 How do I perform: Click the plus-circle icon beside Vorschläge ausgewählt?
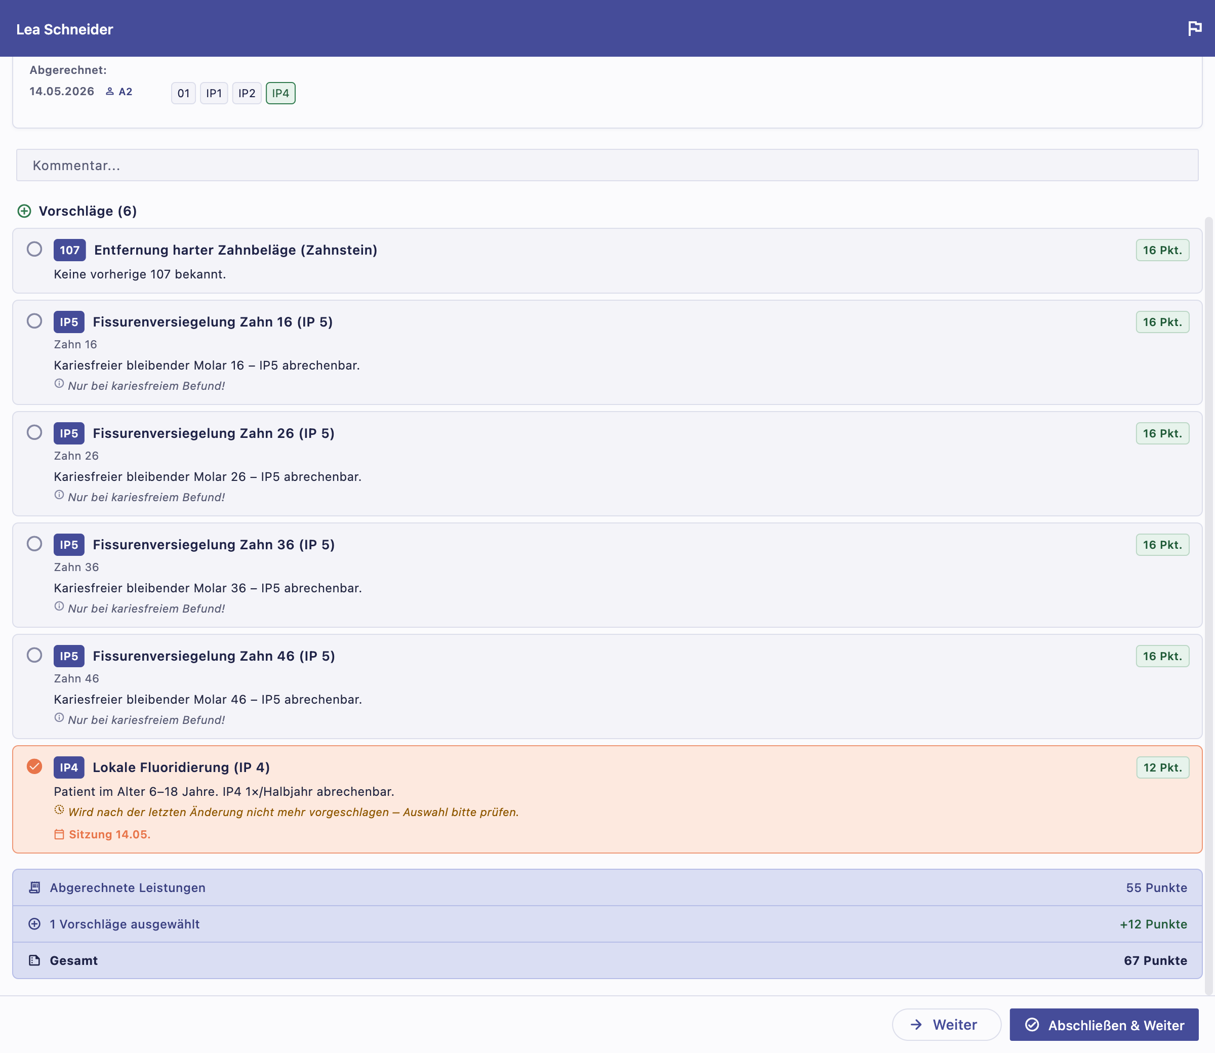click(34, 924)
